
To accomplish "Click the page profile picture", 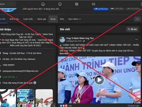I will pyautogui.click(x=8, y=10).
